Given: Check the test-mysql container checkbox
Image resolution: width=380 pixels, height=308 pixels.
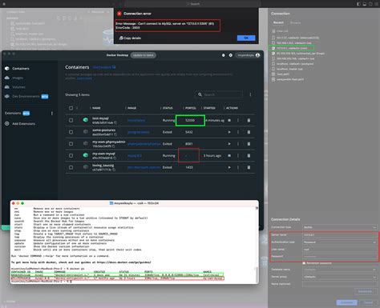Looking at the screenshot, I should click(x=71, y=120).
